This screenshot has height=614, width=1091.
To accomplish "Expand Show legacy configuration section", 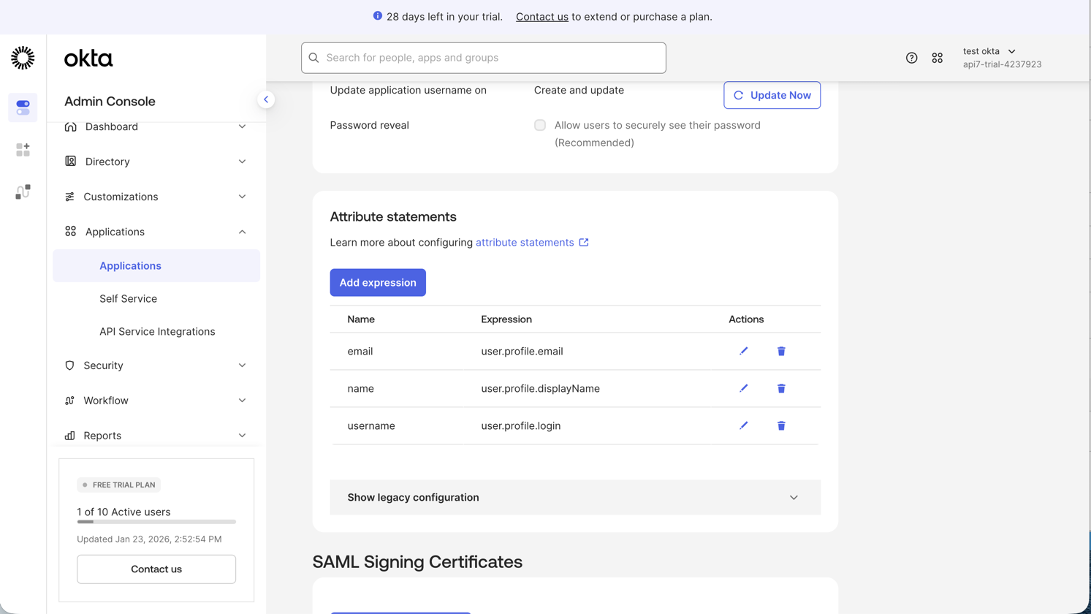I will (574, 497).
